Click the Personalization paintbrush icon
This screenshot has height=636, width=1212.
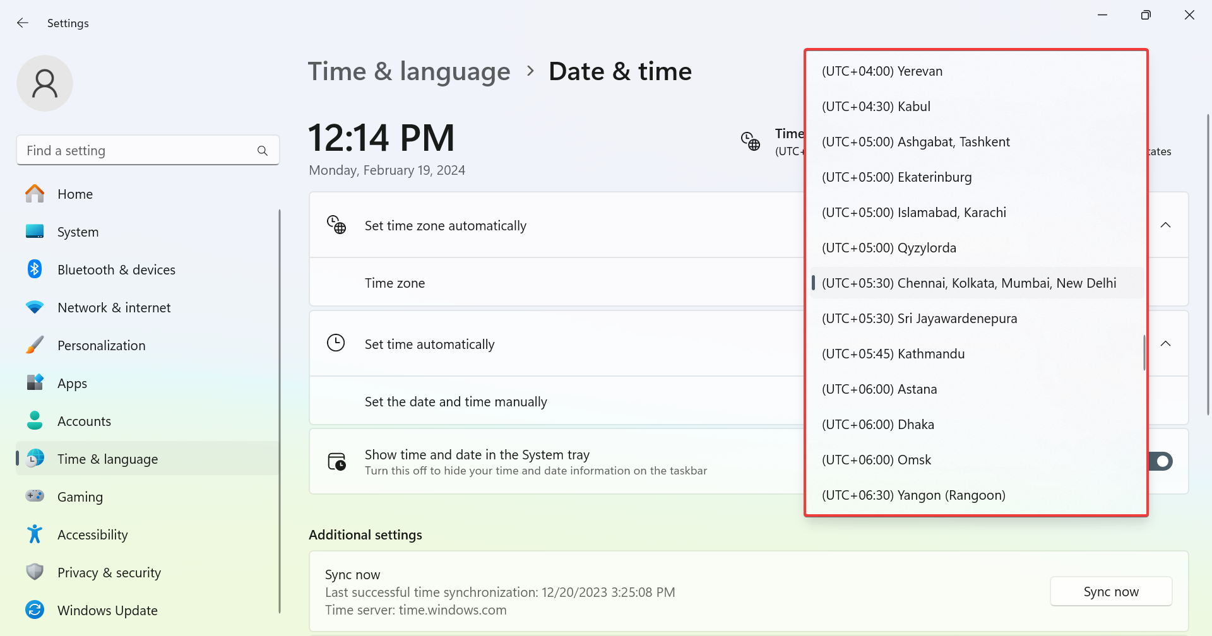click(35, 345)
